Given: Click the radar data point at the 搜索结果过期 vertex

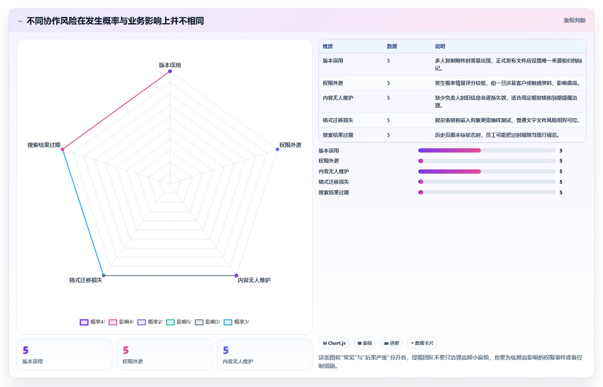Looking at the screenshot, I should pos(63,149).
